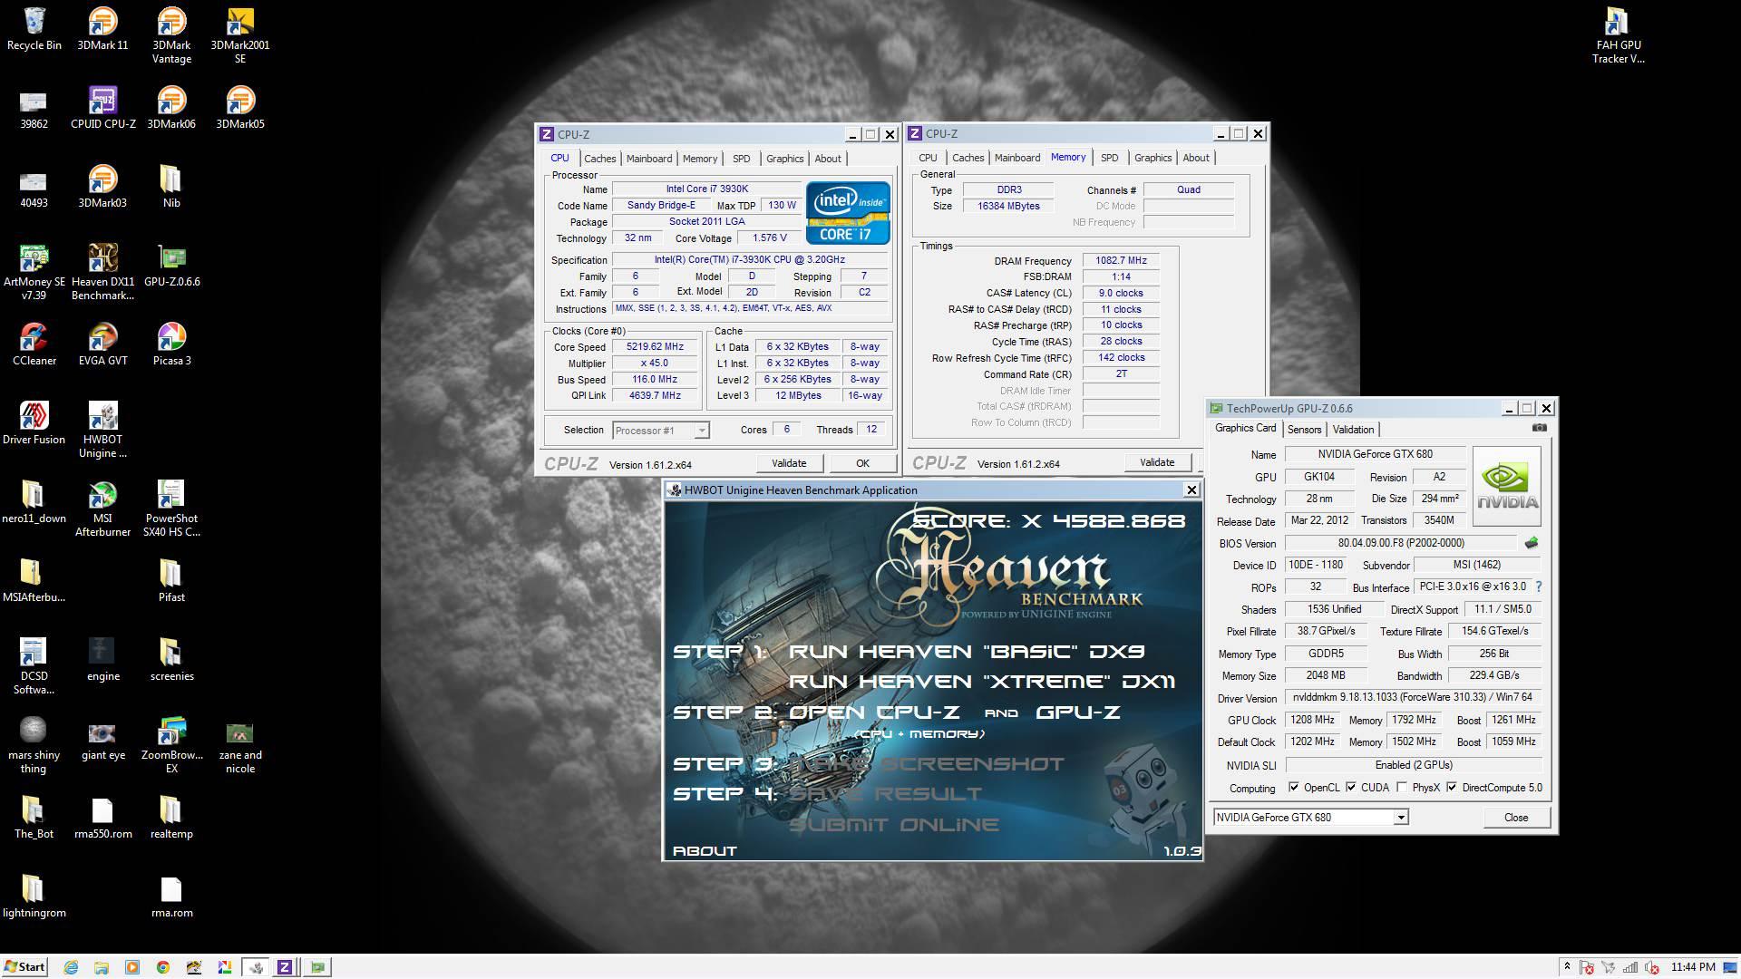Open About tab in right CPU-Z
The height and width of the screenshot is (979, 1741).
pyautogui.click(x=1196, y=158)
